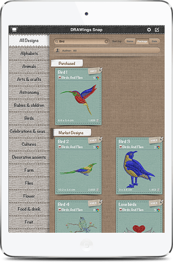Tap the color wheel icon on Bird 3

(158, 147)
